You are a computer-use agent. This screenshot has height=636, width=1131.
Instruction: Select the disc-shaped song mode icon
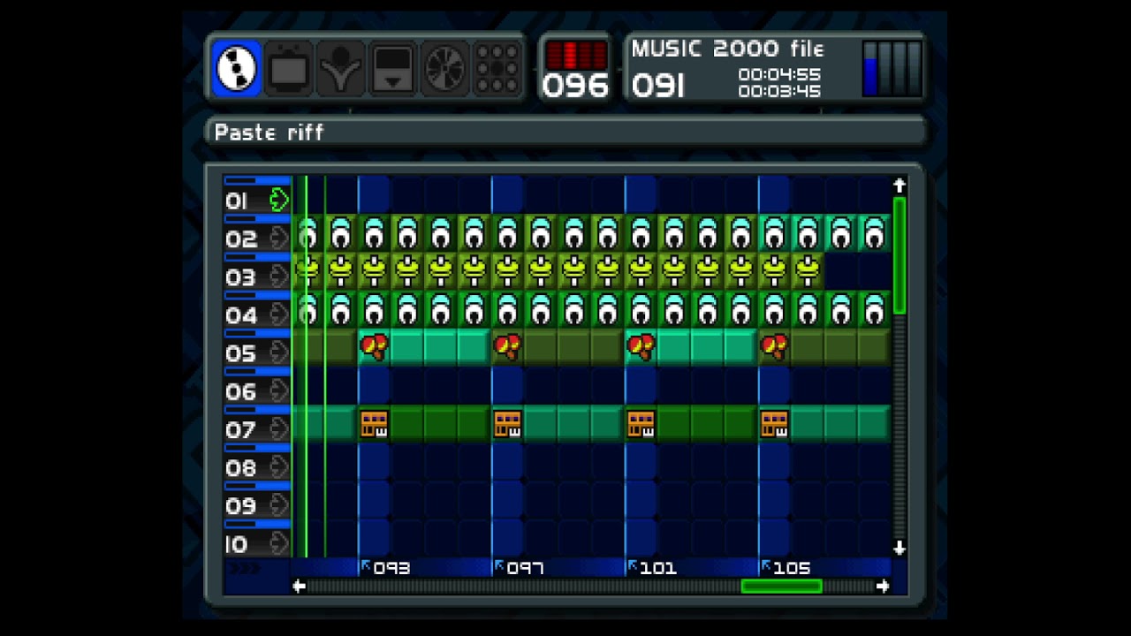click(x=237, y=68)
